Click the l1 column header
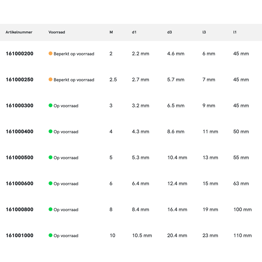 [235, 32]
